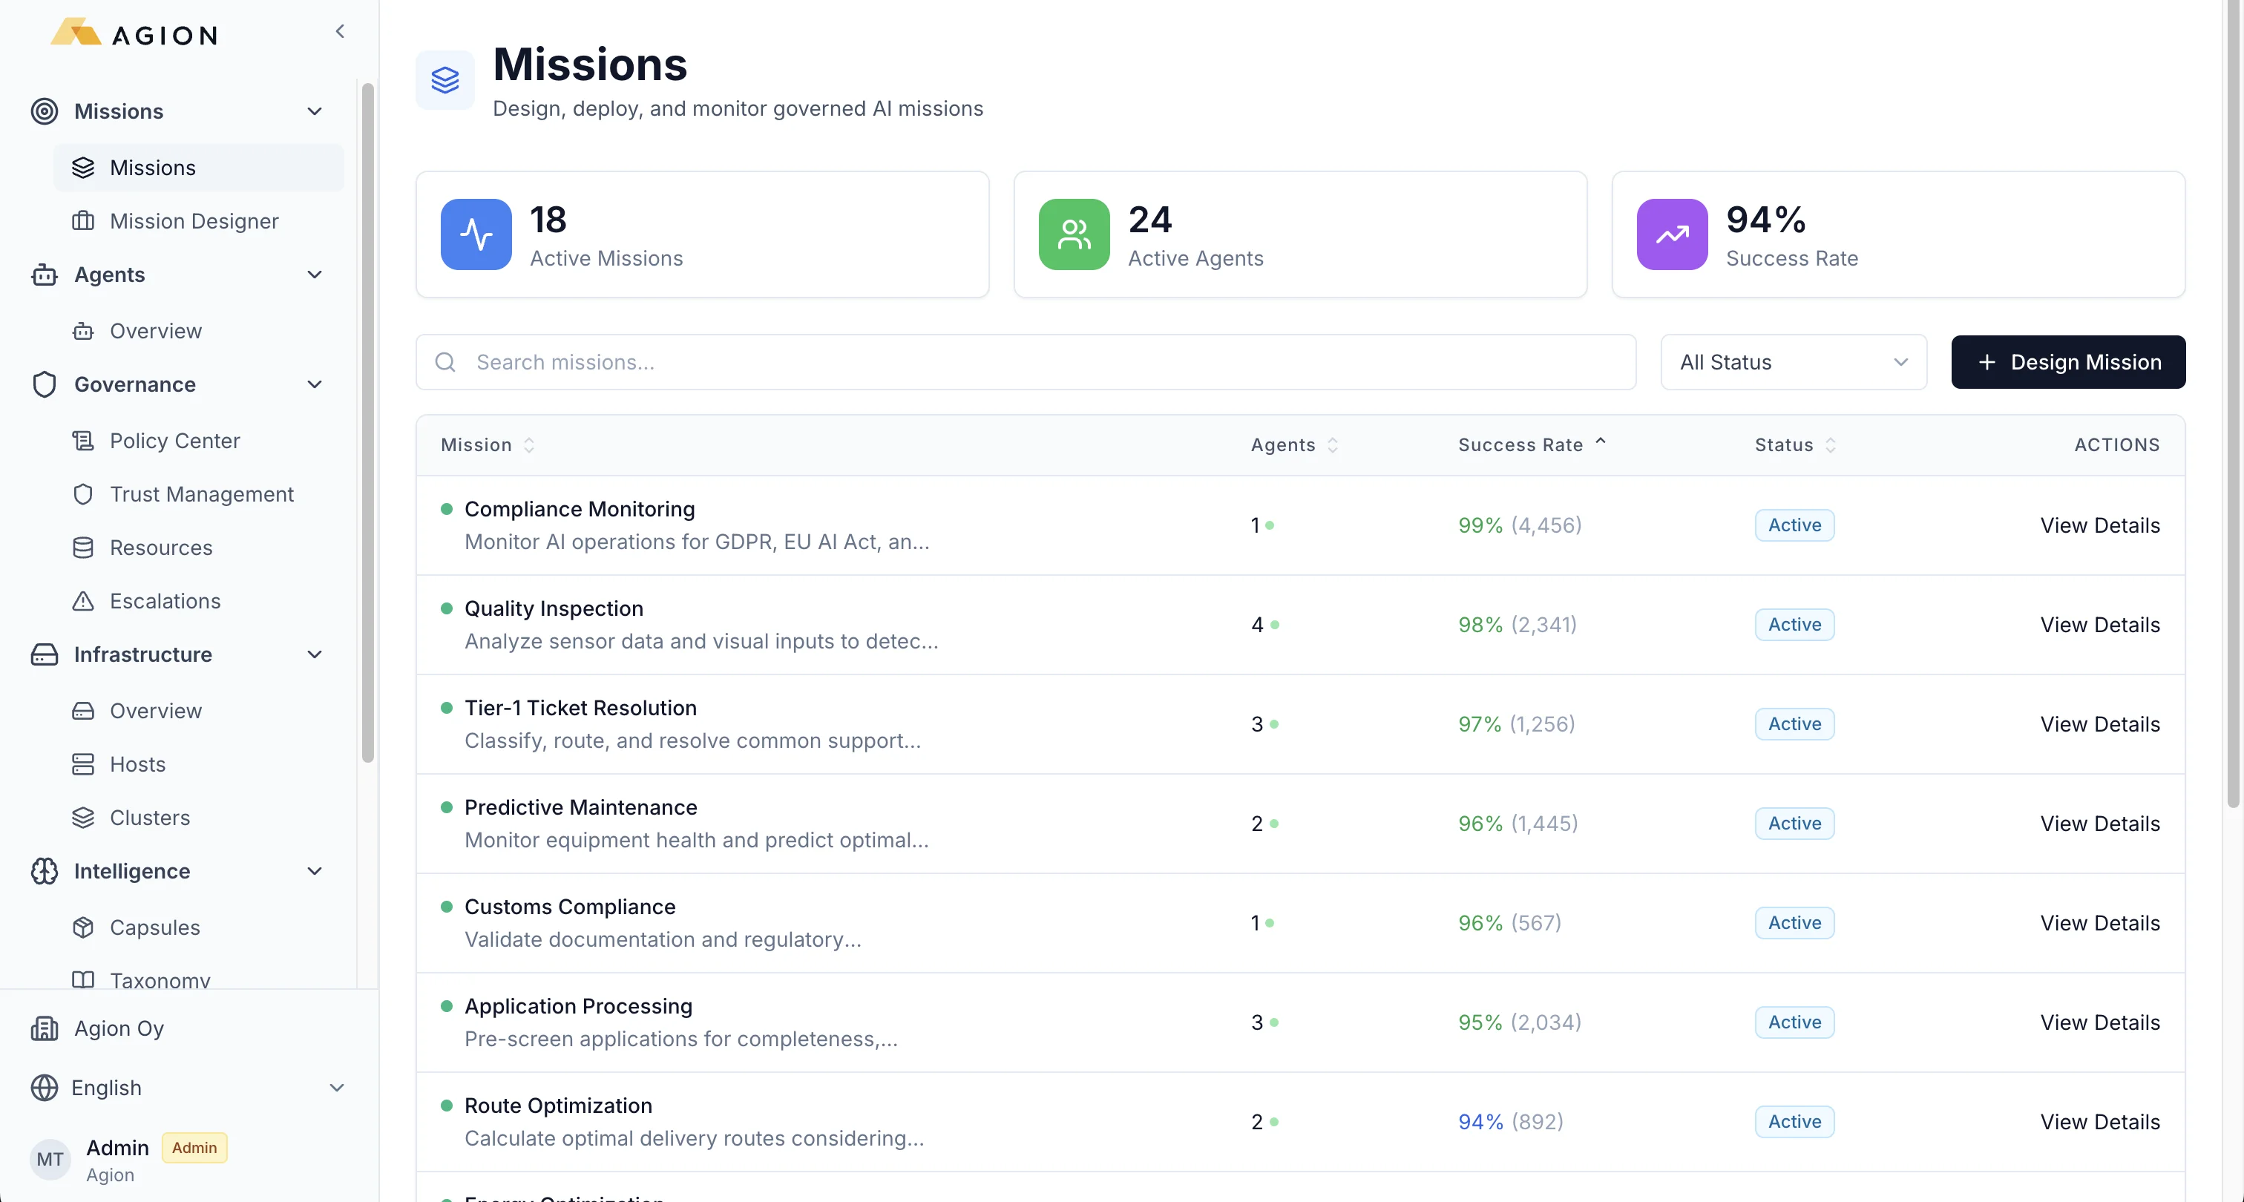Click the Governance shield icon
Screen dimensions: 2244x1202
click(45, 384)
